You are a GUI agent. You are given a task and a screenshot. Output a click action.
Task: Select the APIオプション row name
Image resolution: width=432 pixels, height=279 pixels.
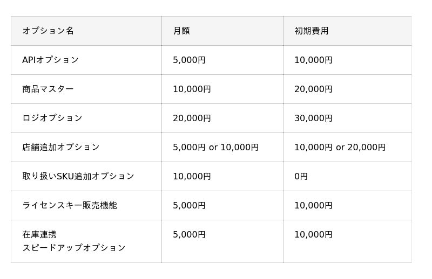pos(50,60)
